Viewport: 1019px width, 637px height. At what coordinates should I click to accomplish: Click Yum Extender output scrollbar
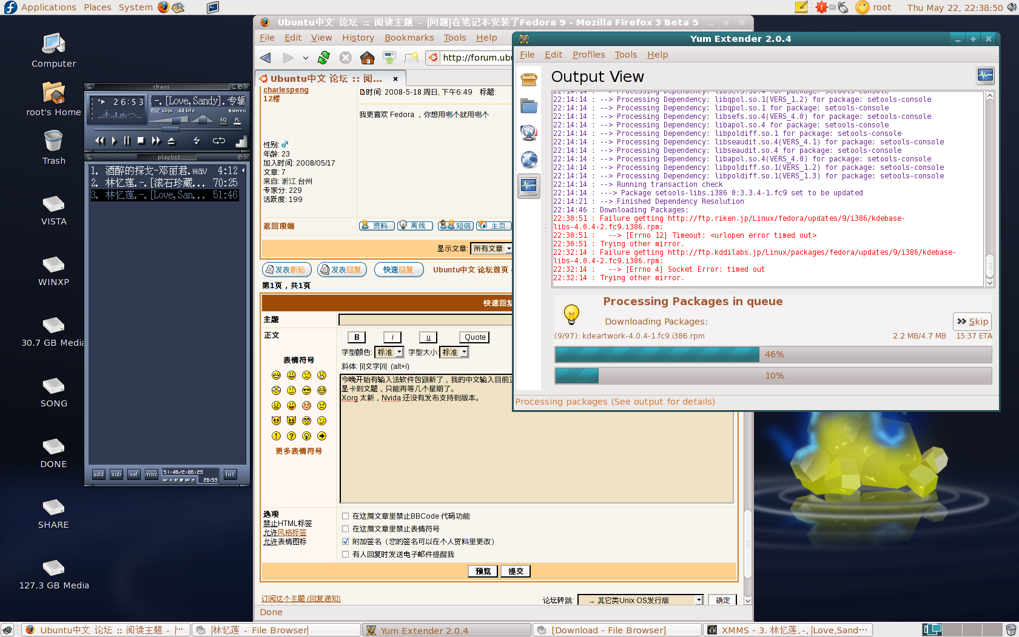(990, 189)
